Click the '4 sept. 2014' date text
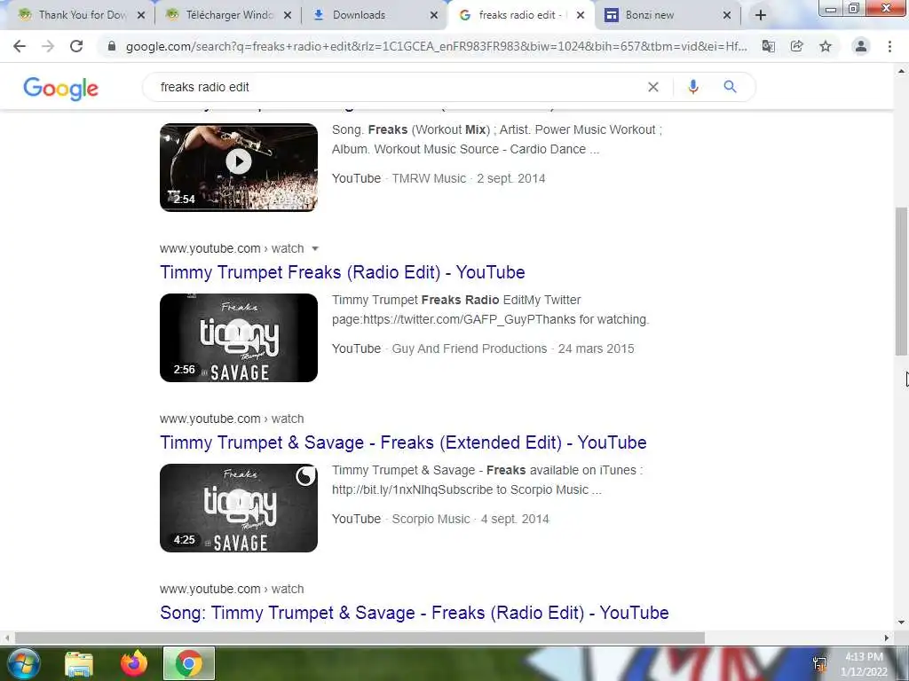The image size is (909, 681). click(x=515, y=519)
